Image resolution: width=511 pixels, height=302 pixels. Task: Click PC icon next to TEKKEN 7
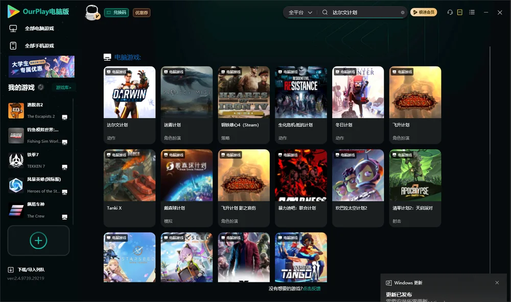tap(64, 167)
